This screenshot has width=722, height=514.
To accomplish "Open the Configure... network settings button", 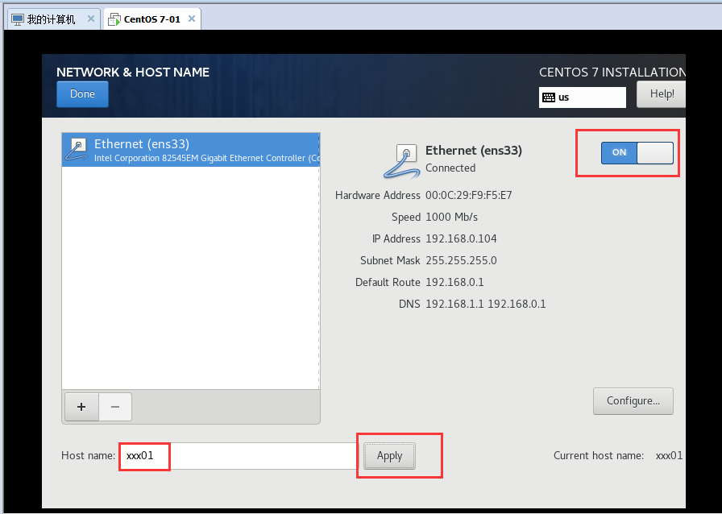I will pyautogui.click(x=633, y=401).
